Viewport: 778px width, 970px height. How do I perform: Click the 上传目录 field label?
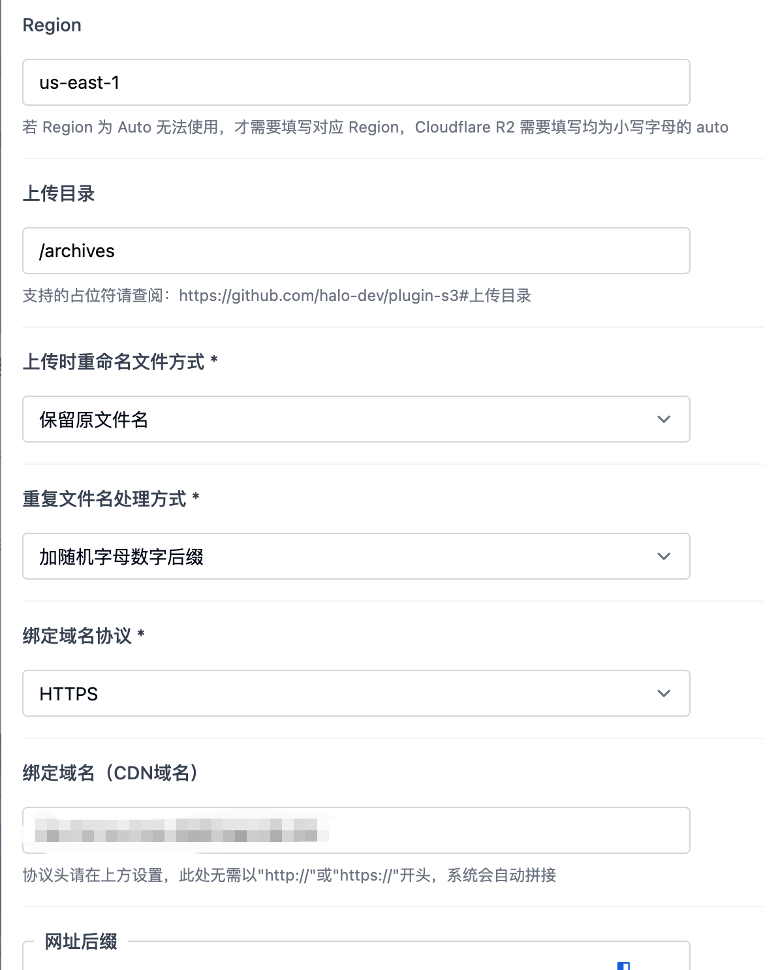(x=59, y=193)
